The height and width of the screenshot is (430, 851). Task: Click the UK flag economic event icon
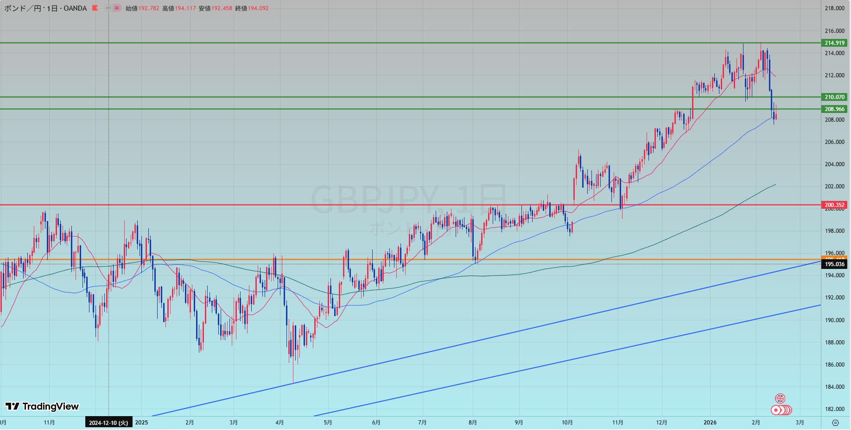[x=780, y=399]
